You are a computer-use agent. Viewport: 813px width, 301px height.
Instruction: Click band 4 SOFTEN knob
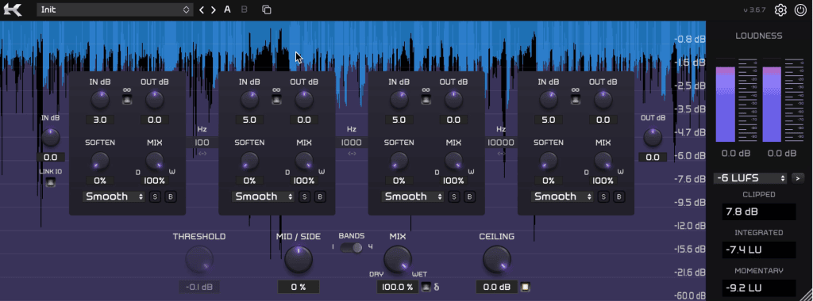pyautogui.click(x=548, y=161)
